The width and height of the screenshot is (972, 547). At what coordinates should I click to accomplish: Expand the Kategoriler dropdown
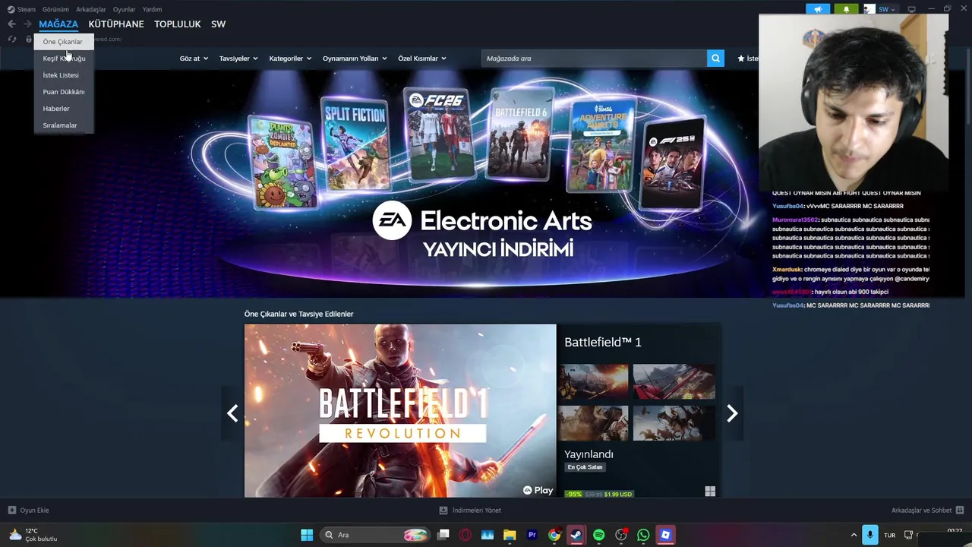pos(290,58)
